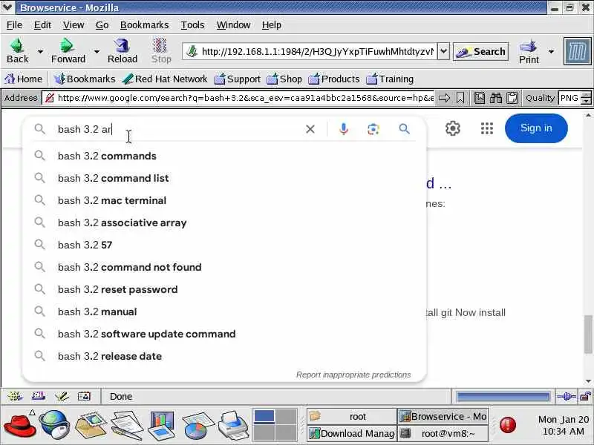Open Home from the personal toolbar
594x445 pixels.
tap(24, 79)
